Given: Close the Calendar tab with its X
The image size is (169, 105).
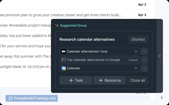Looking at the screenshot, I should (x=136, y=68).
